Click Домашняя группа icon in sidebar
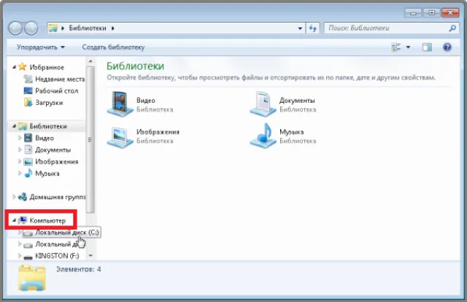 23,197
